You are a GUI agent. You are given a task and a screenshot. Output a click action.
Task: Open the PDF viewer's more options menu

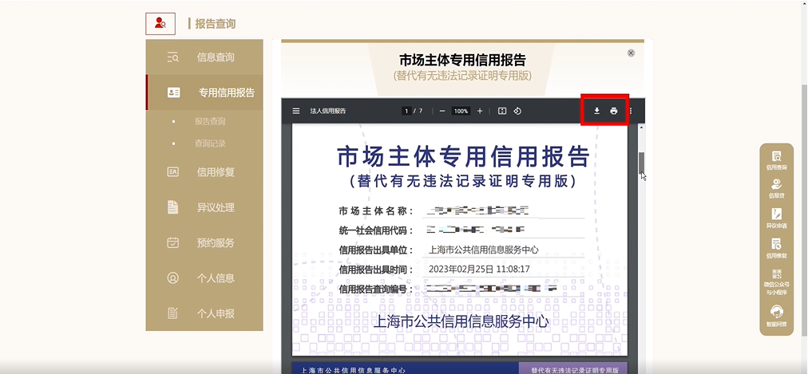630,111
